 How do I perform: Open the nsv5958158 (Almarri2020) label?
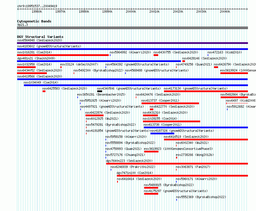pyautogui.click(x=126, y=137)
